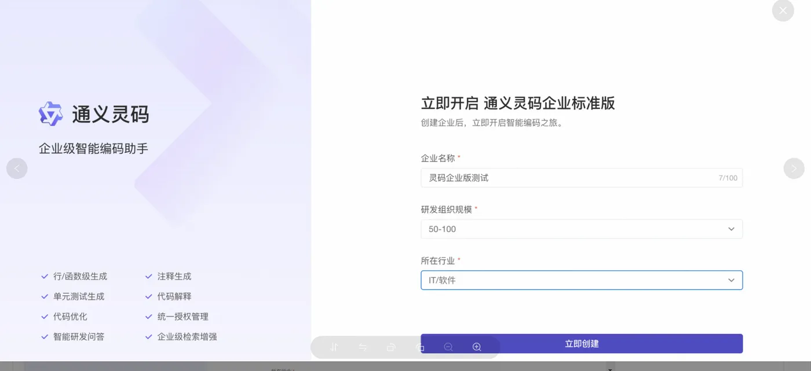Click the 创建企业后 description line
The image size is (811, 371).
(x=492, y=123)
